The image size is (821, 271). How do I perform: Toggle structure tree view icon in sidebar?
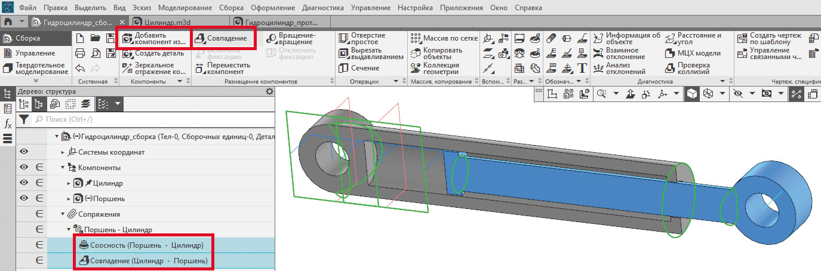8,94
